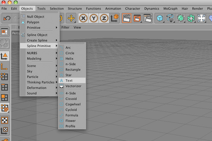Select Arc spline primitive
The height and width of the screenshot is (141, 212).
coord(72,48)
